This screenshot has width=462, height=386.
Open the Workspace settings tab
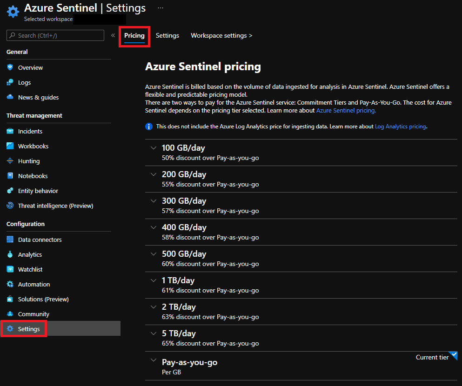click(221, 36)
